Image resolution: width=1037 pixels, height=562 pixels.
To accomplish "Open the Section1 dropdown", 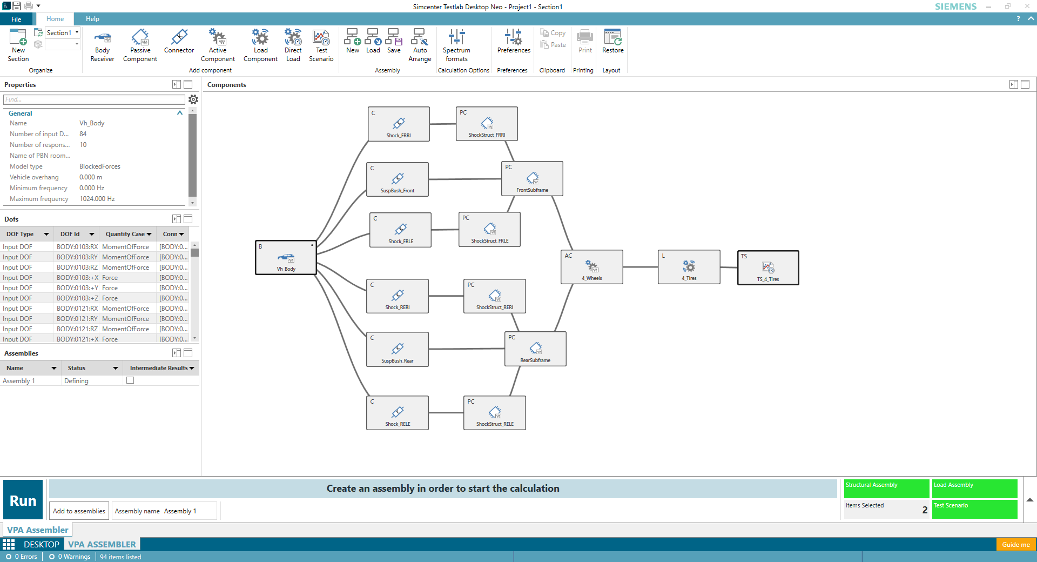I will click(x=77, y=32).
